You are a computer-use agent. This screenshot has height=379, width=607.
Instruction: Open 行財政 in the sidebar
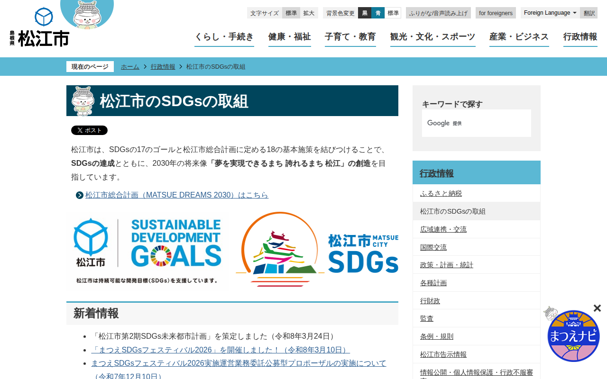(x=477, y=301)
